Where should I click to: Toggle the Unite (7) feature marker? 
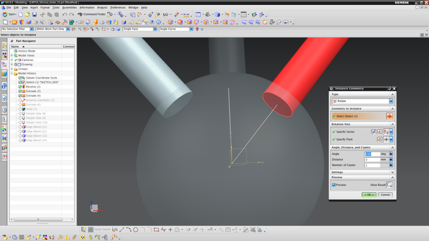tap(20, 109)
